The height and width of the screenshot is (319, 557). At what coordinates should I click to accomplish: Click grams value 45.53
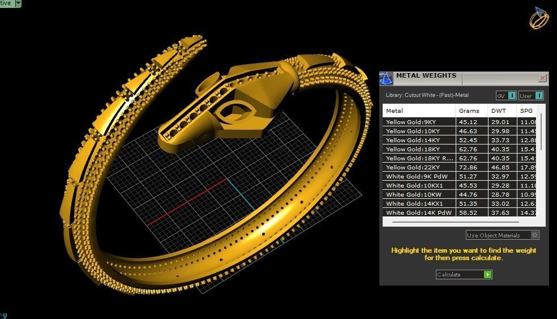[x=468, y=185]
